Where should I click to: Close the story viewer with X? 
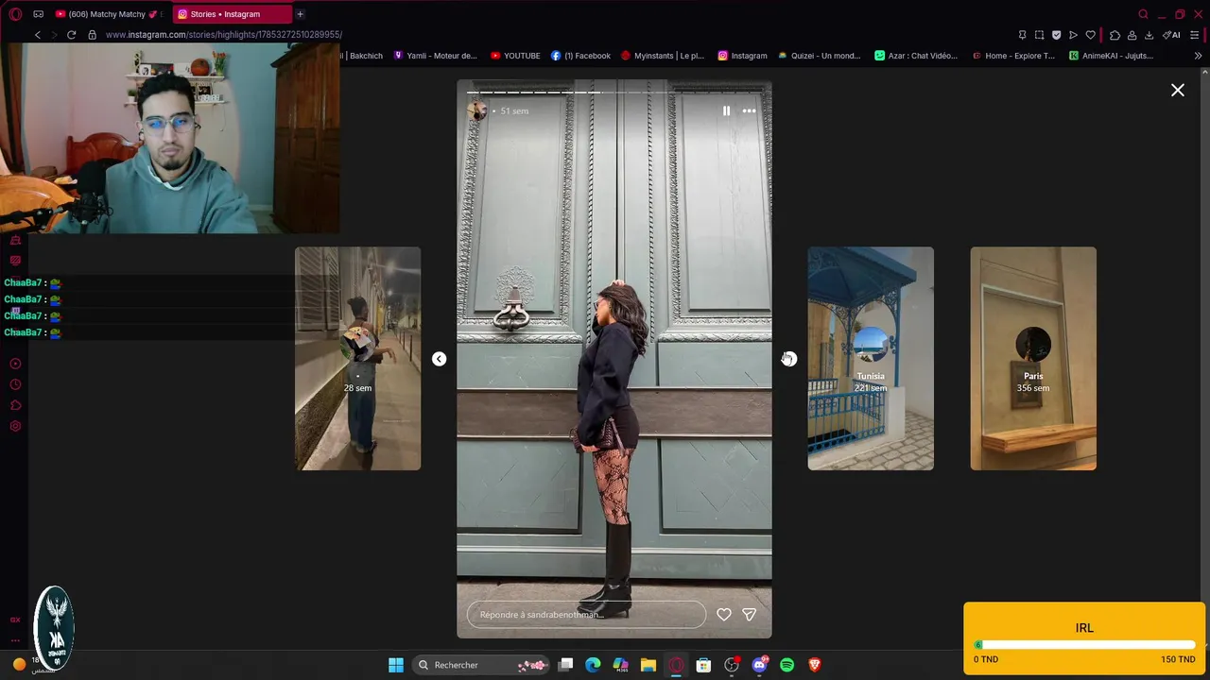pos(1178,90)
